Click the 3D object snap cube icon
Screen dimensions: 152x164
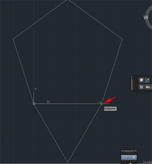click(141, 80)
